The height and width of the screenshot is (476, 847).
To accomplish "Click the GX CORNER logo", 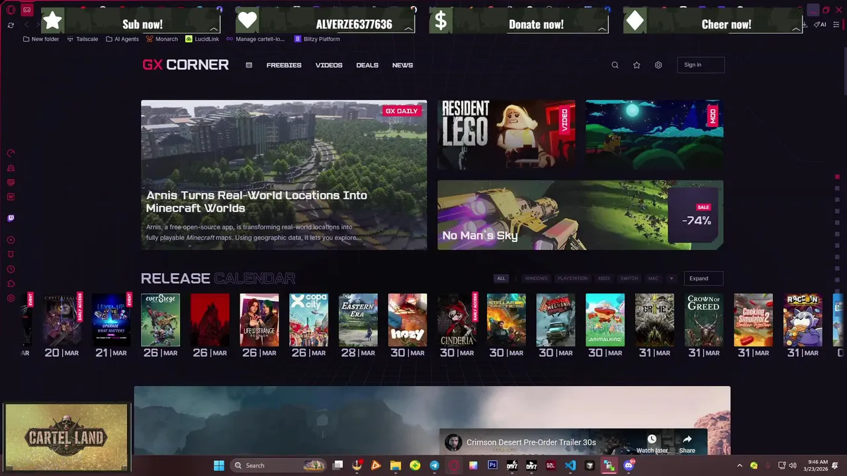I will coord(186,65).
